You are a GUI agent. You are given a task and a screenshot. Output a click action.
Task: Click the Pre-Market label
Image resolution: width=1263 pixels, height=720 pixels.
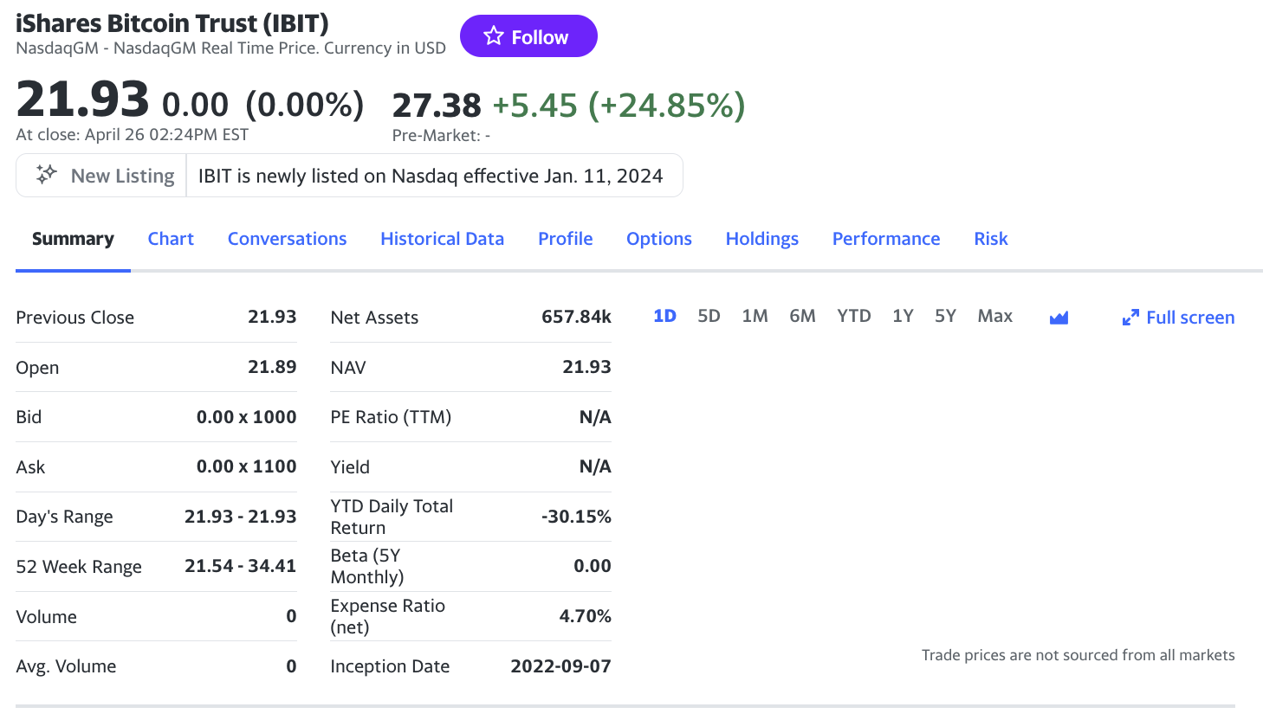(x=441, y=136)
